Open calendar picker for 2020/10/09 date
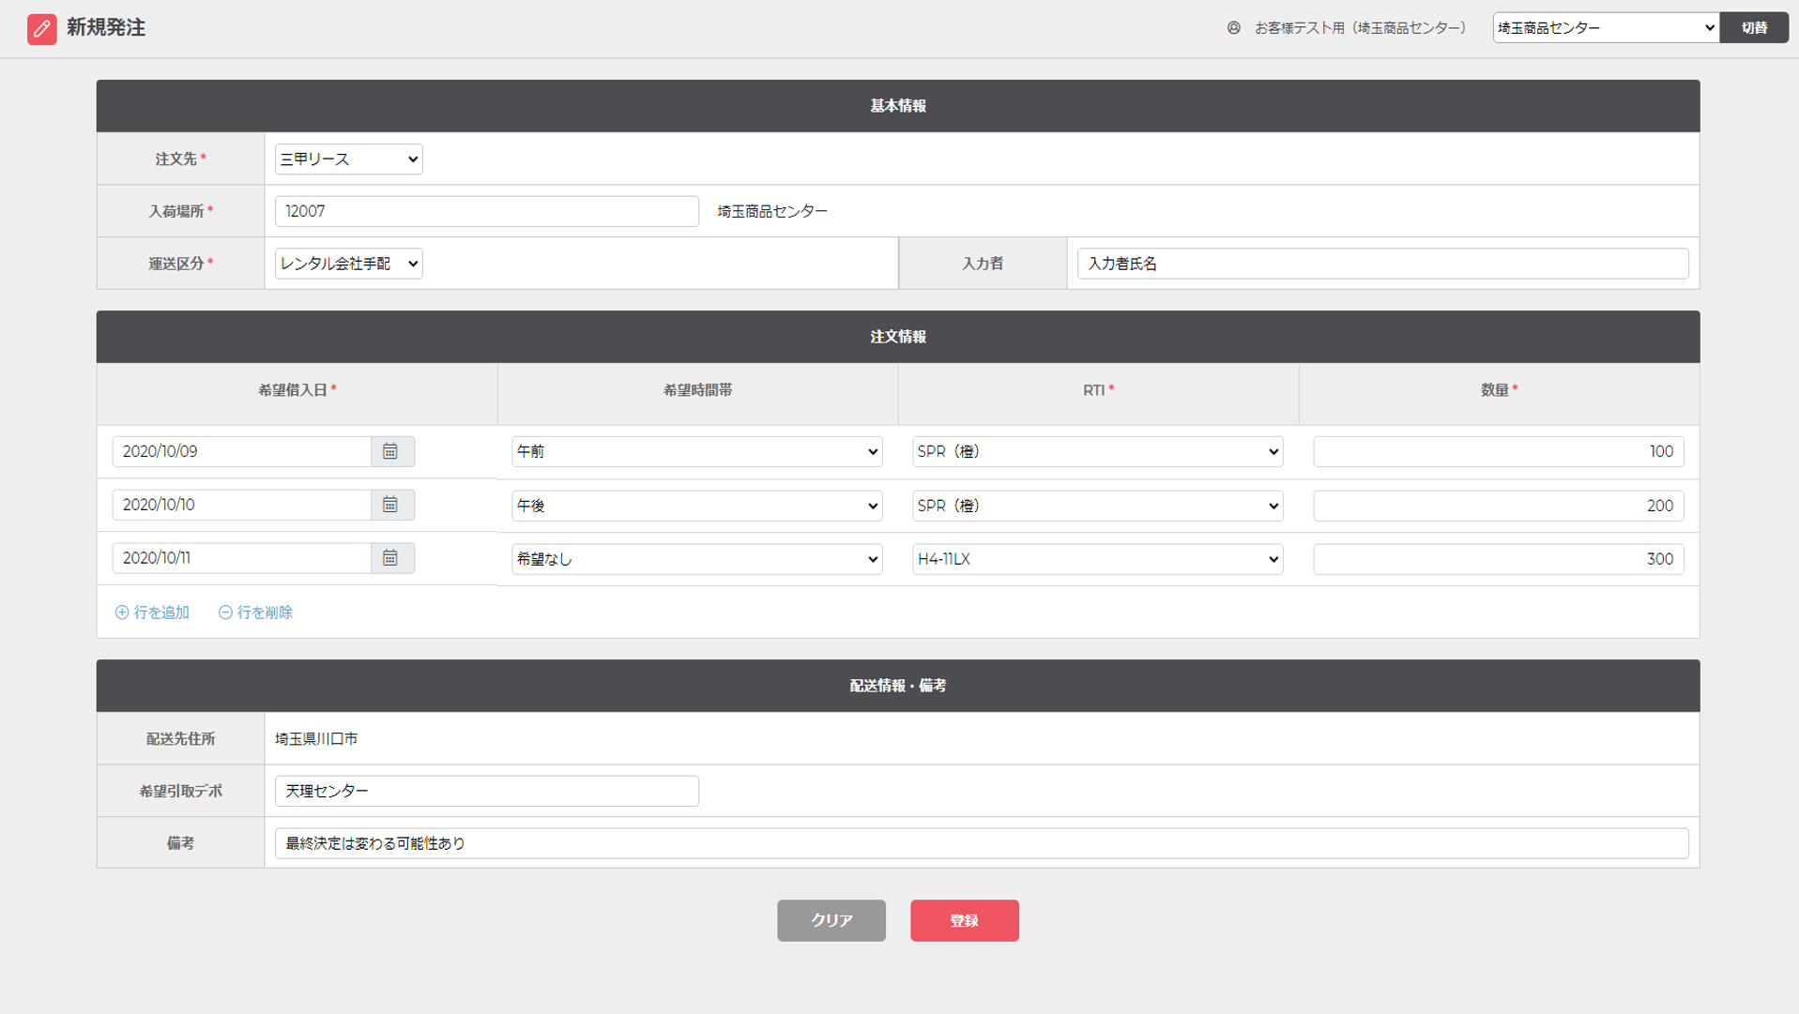The width and height of the screenshot is (1799, 1014). pos(390,452)
